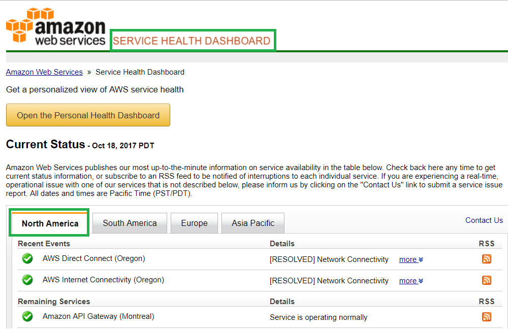Click the green status icon for Amazon API Gateway (Montreal)
Image resolution: width=508 pixels, height=329 pixels.
(27, 316)
